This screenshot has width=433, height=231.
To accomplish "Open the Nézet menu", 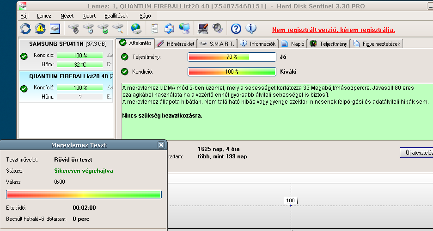I will (67, 16).
